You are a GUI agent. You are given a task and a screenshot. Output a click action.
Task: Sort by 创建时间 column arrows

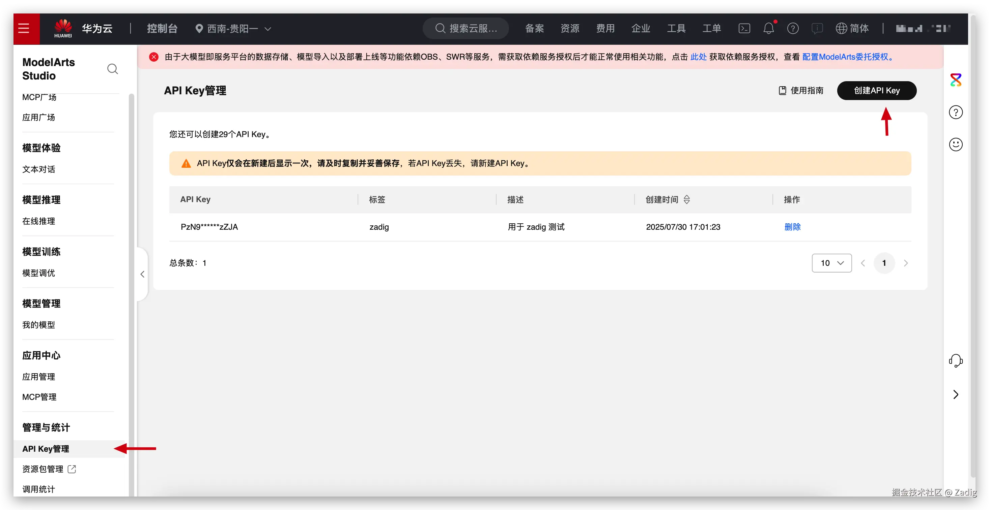point(686,199)
